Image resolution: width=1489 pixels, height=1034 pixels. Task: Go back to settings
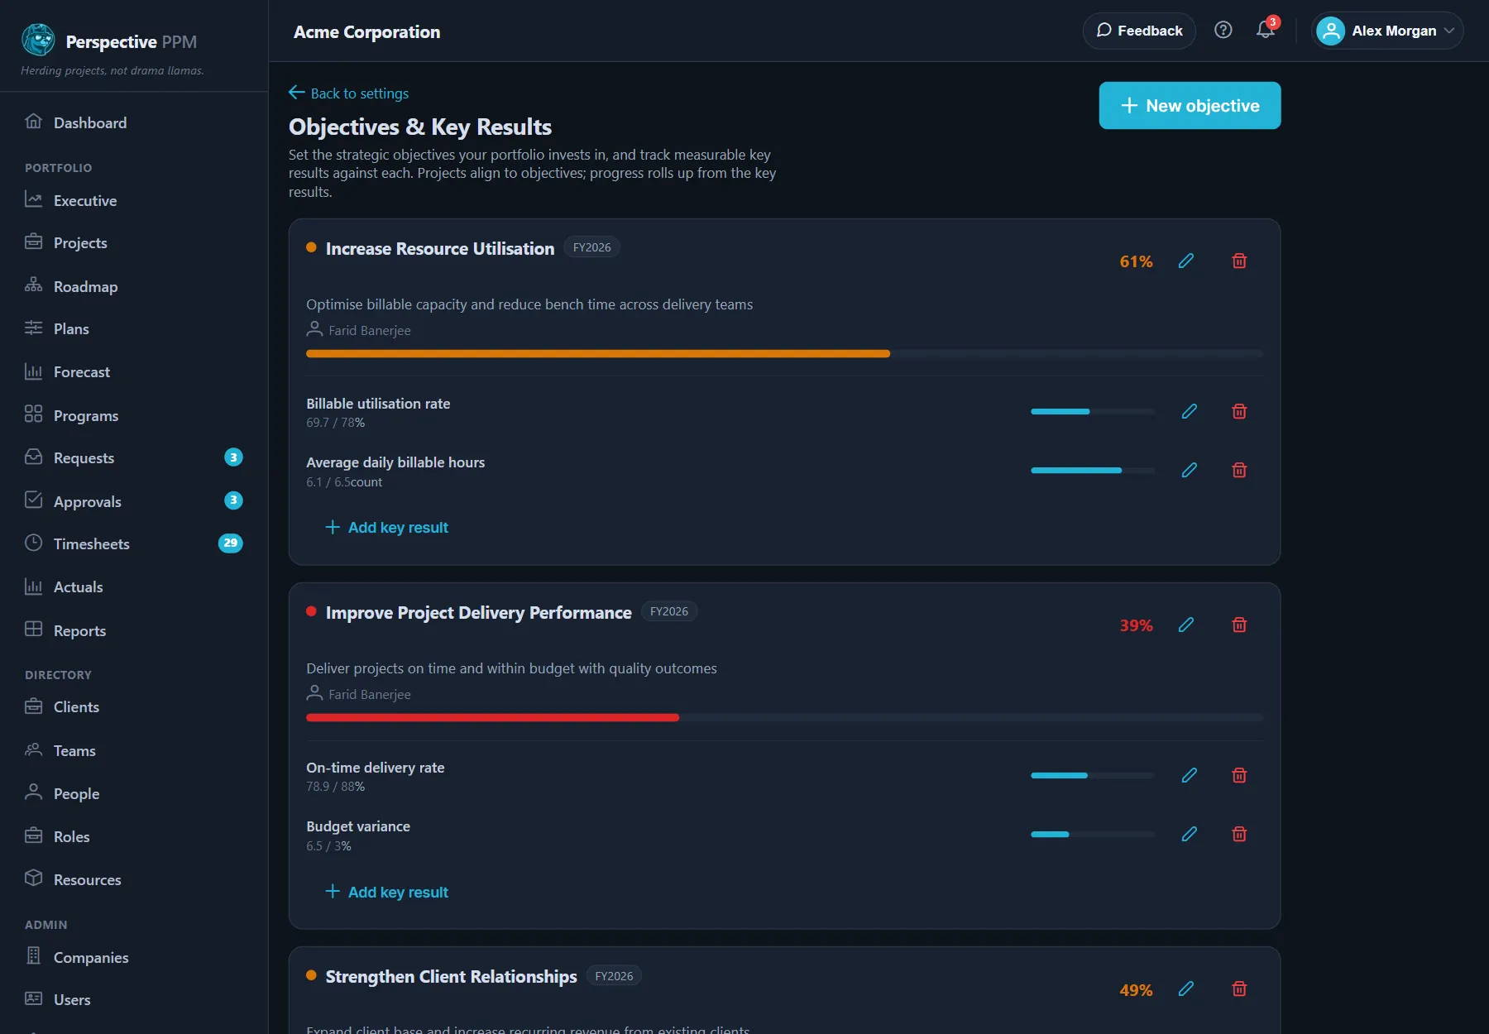click(348, 93)
